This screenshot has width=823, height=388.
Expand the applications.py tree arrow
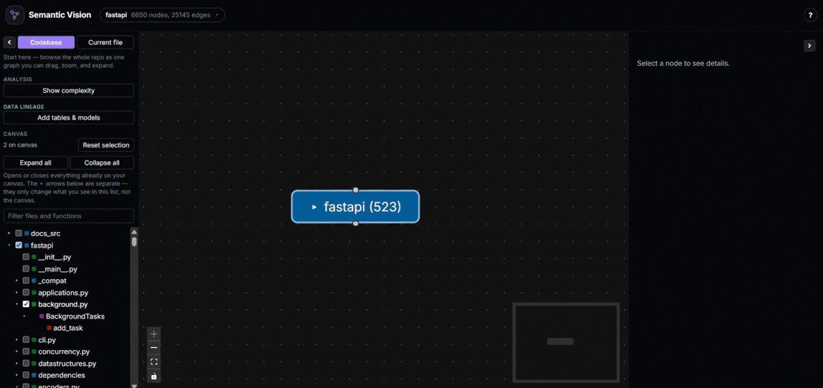point(16,293)
